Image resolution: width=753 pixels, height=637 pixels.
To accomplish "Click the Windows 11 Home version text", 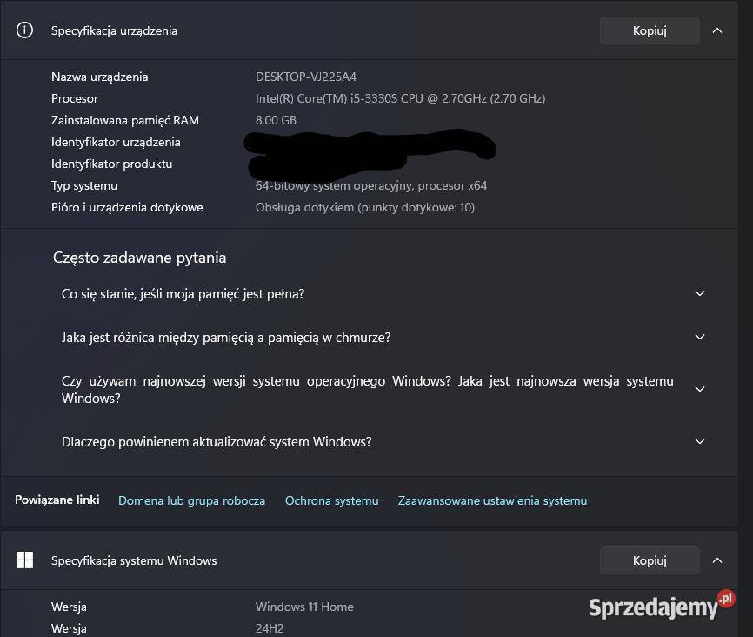I will (x=304, y=607).
